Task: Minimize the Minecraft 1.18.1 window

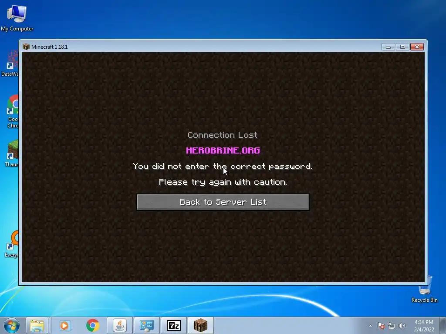Action: click(x=388, y=47)
